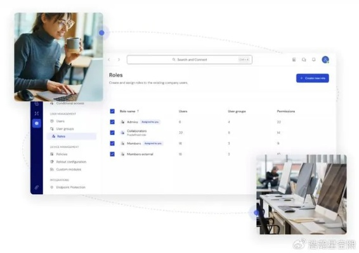Open the user profile avatar
The image size is (359, 253).
tap(325, 59)
